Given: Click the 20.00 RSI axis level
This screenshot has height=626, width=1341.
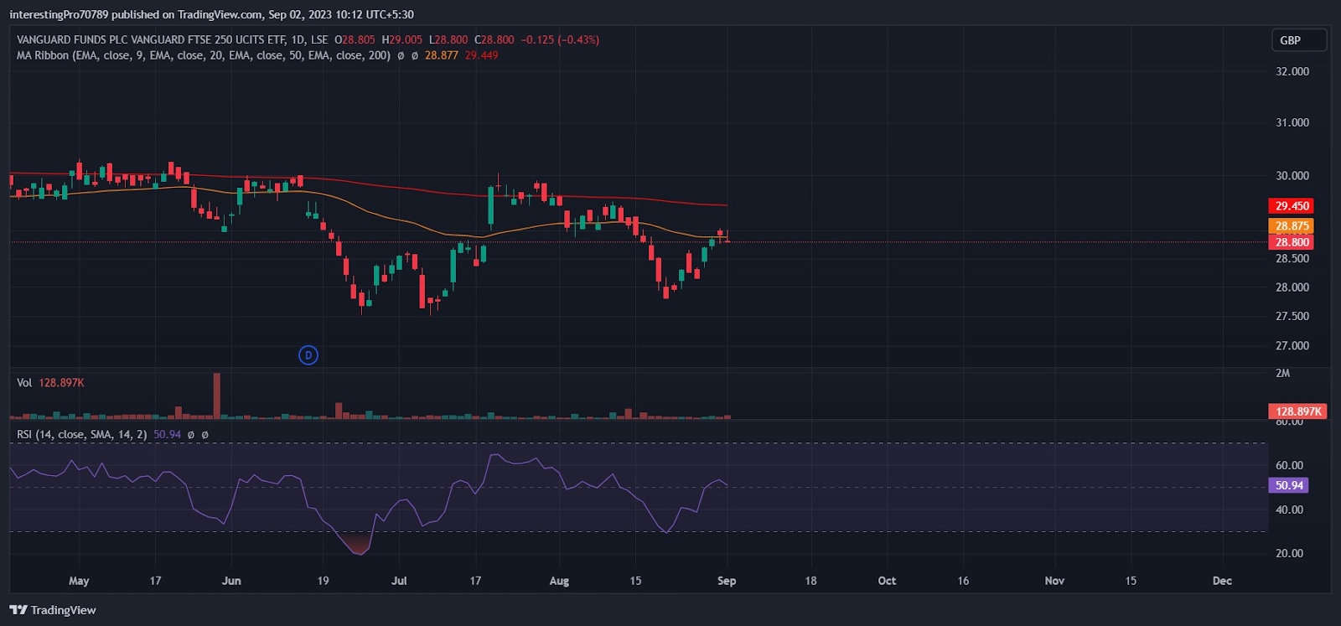Looking at the screenshot, I should pyautogui.click(x=1289, y=553).
